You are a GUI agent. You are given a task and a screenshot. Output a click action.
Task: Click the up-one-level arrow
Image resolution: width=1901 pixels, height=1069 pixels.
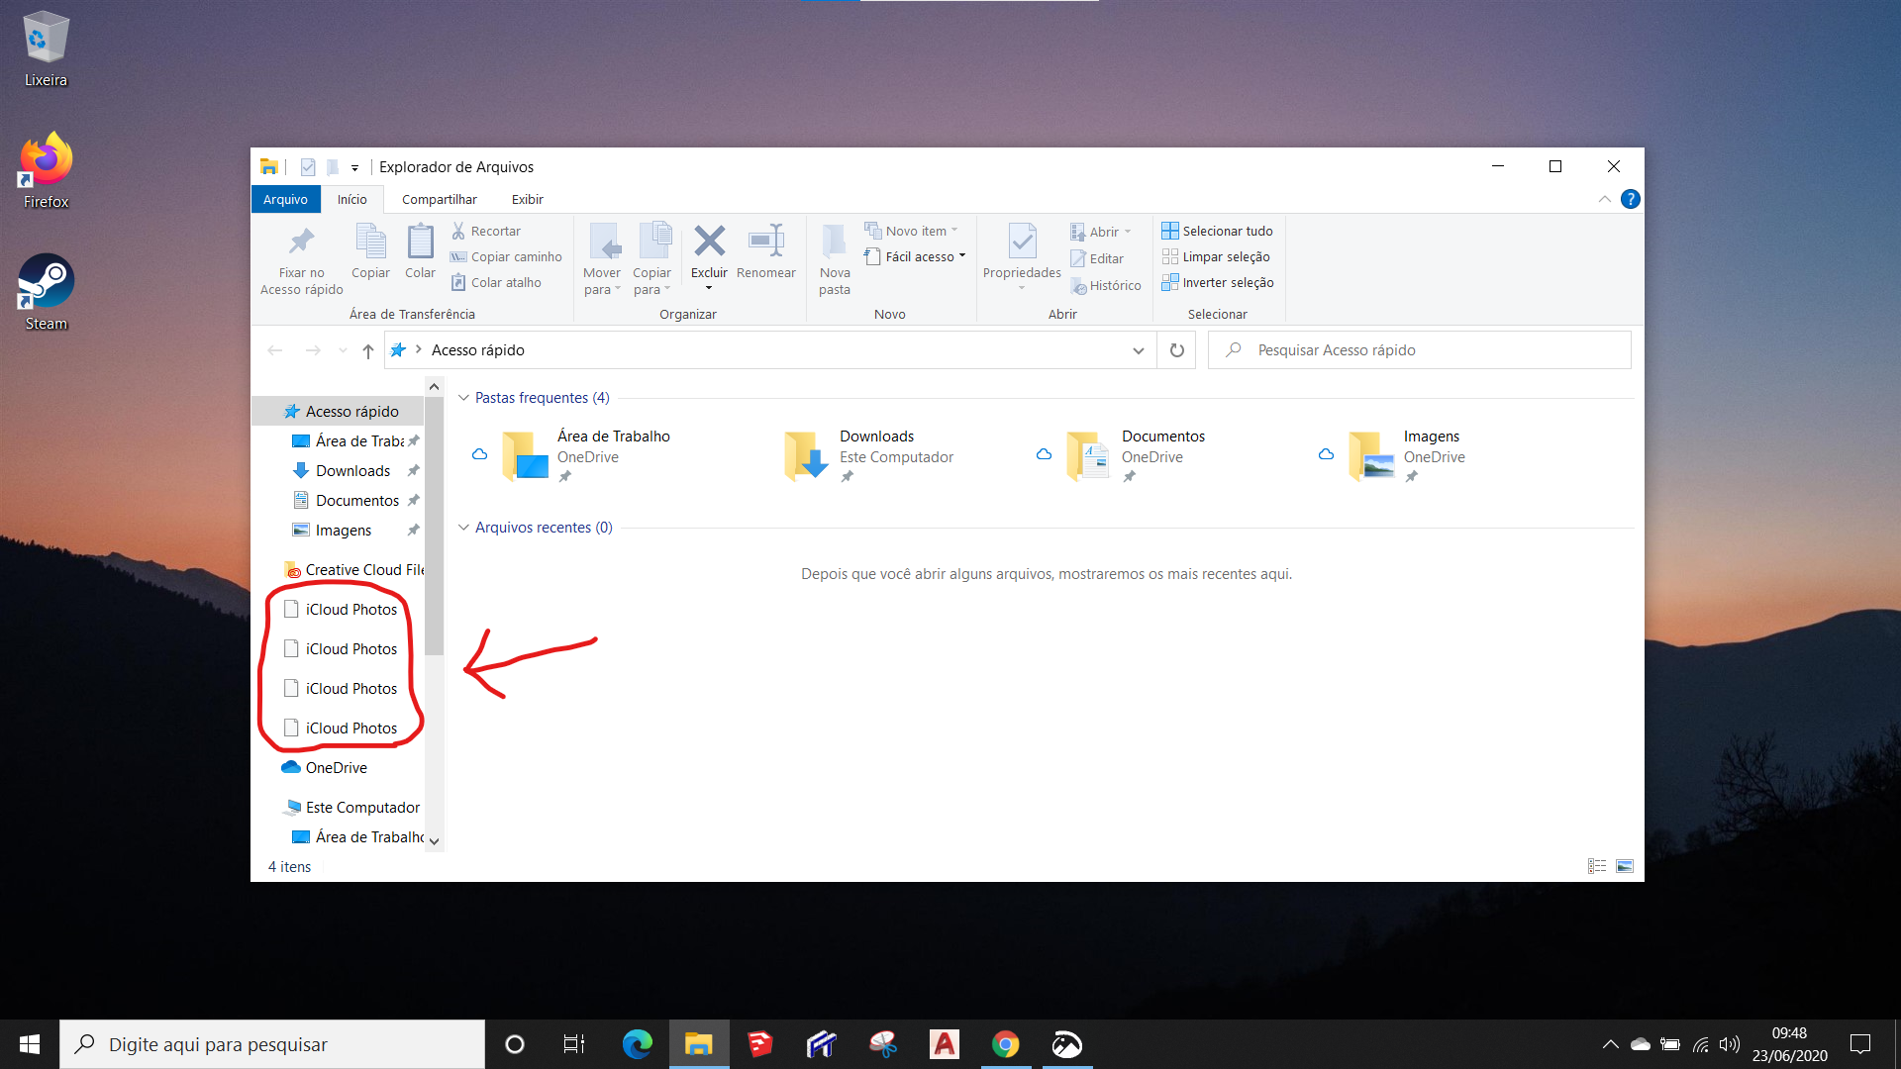point(367,350)
